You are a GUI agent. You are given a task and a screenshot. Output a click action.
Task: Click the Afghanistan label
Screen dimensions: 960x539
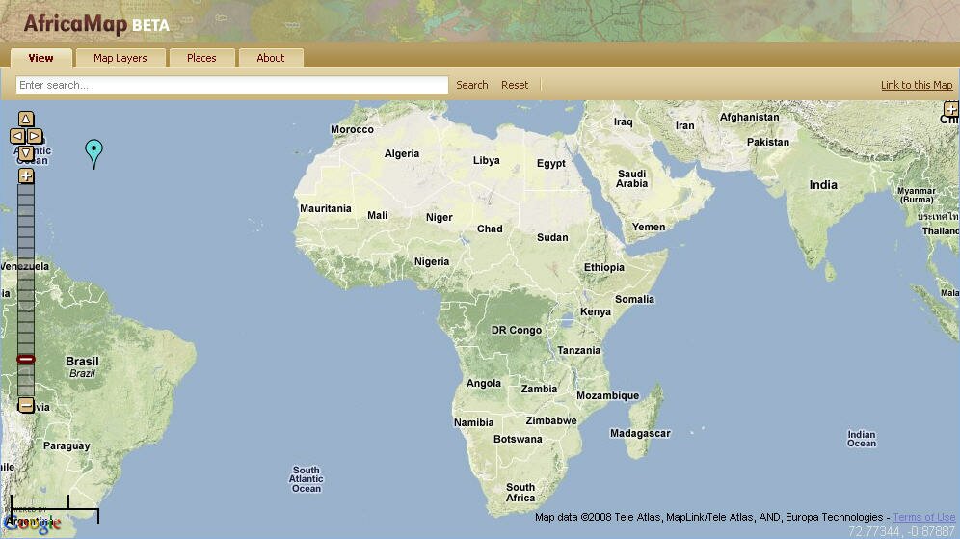[749, 117]
